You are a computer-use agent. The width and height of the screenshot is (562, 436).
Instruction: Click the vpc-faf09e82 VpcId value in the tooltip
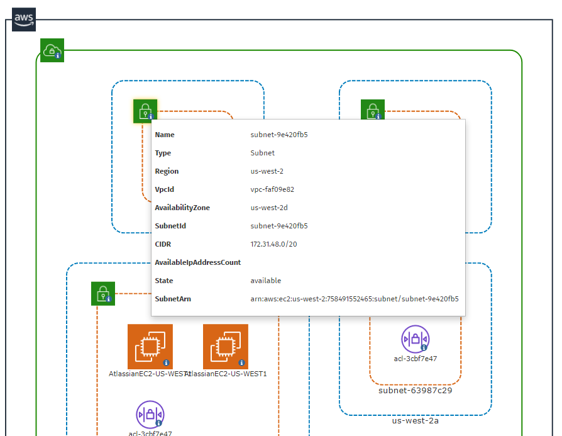coord(272,189)
